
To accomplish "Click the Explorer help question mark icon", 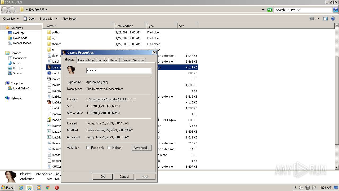I will [333, 19].
